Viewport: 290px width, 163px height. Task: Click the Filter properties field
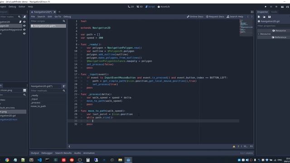pyautogui.click(x=273, y=26)
